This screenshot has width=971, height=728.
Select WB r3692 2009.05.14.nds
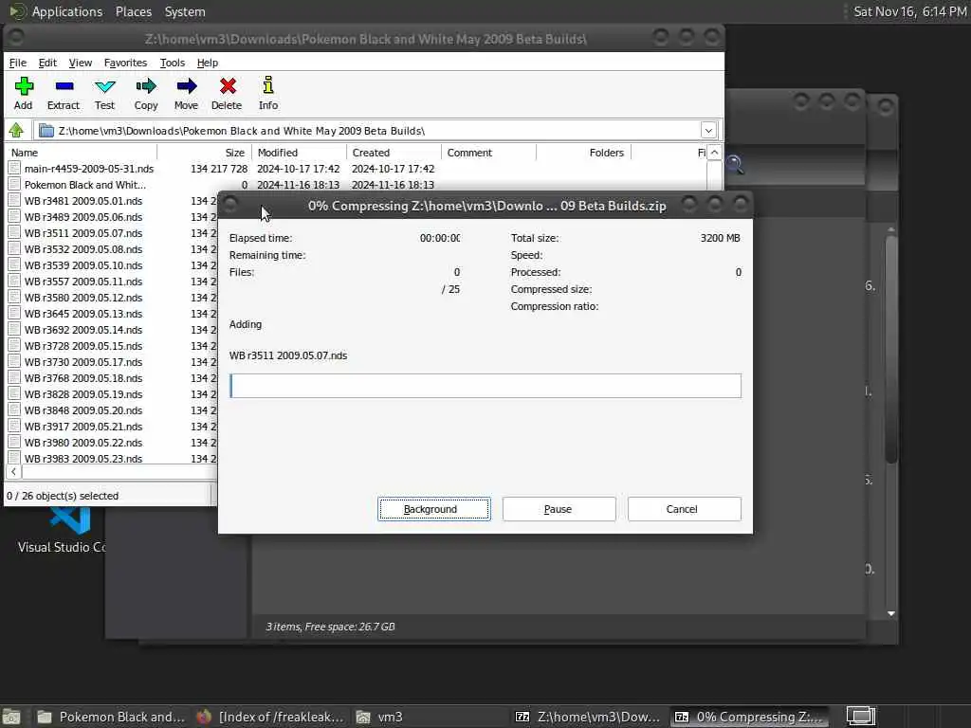pyautogui.click(x=83, y=329)
